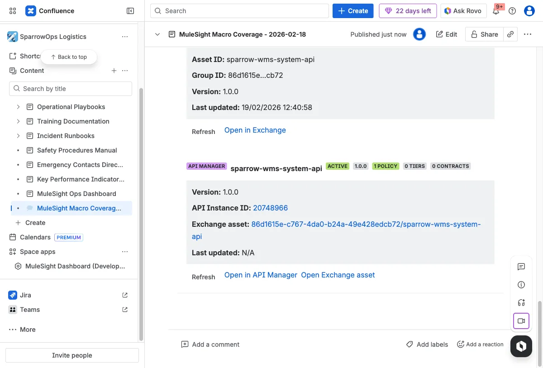The image size is (543, 368).
Task: Open the help question mark icon
Action: point(512,11)
